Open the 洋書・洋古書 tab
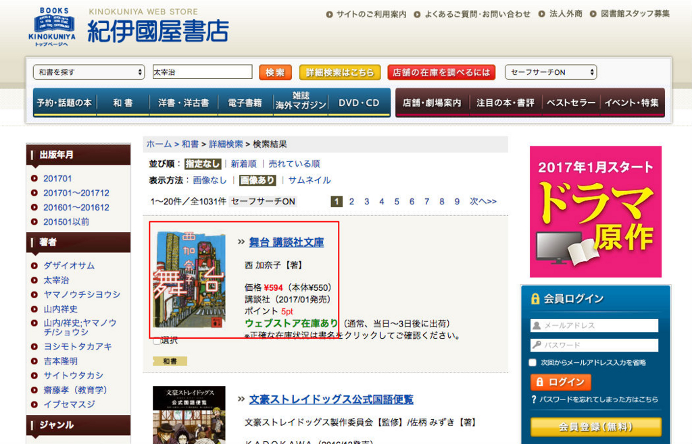692x444 pixels. (184, 103)
